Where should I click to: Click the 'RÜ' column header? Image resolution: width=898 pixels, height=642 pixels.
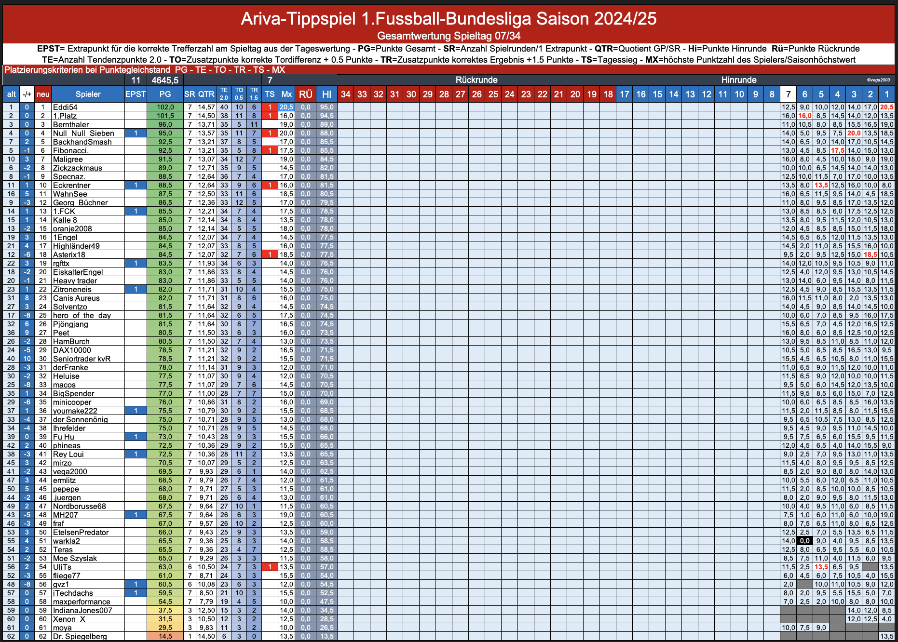pos(306,94)
